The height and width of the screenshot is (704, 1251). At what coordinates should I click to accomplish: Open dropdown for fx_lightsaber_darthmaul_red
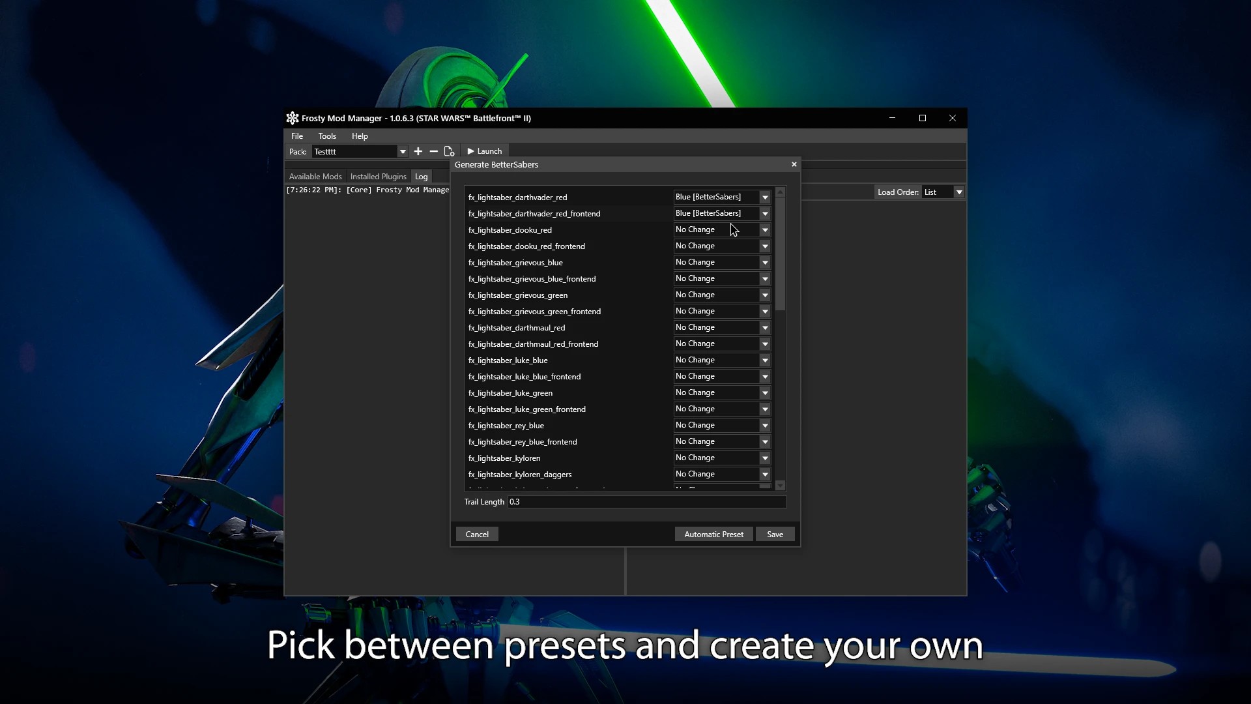722,327
